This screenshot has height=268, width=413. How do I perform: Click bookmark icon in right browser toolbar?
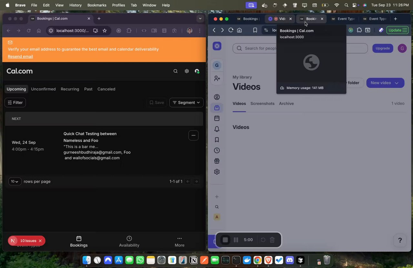255,30
